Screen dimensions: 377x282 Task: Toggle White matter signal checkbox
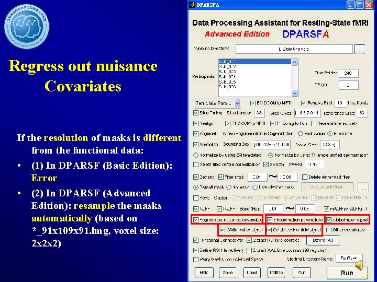click(223, 230)
